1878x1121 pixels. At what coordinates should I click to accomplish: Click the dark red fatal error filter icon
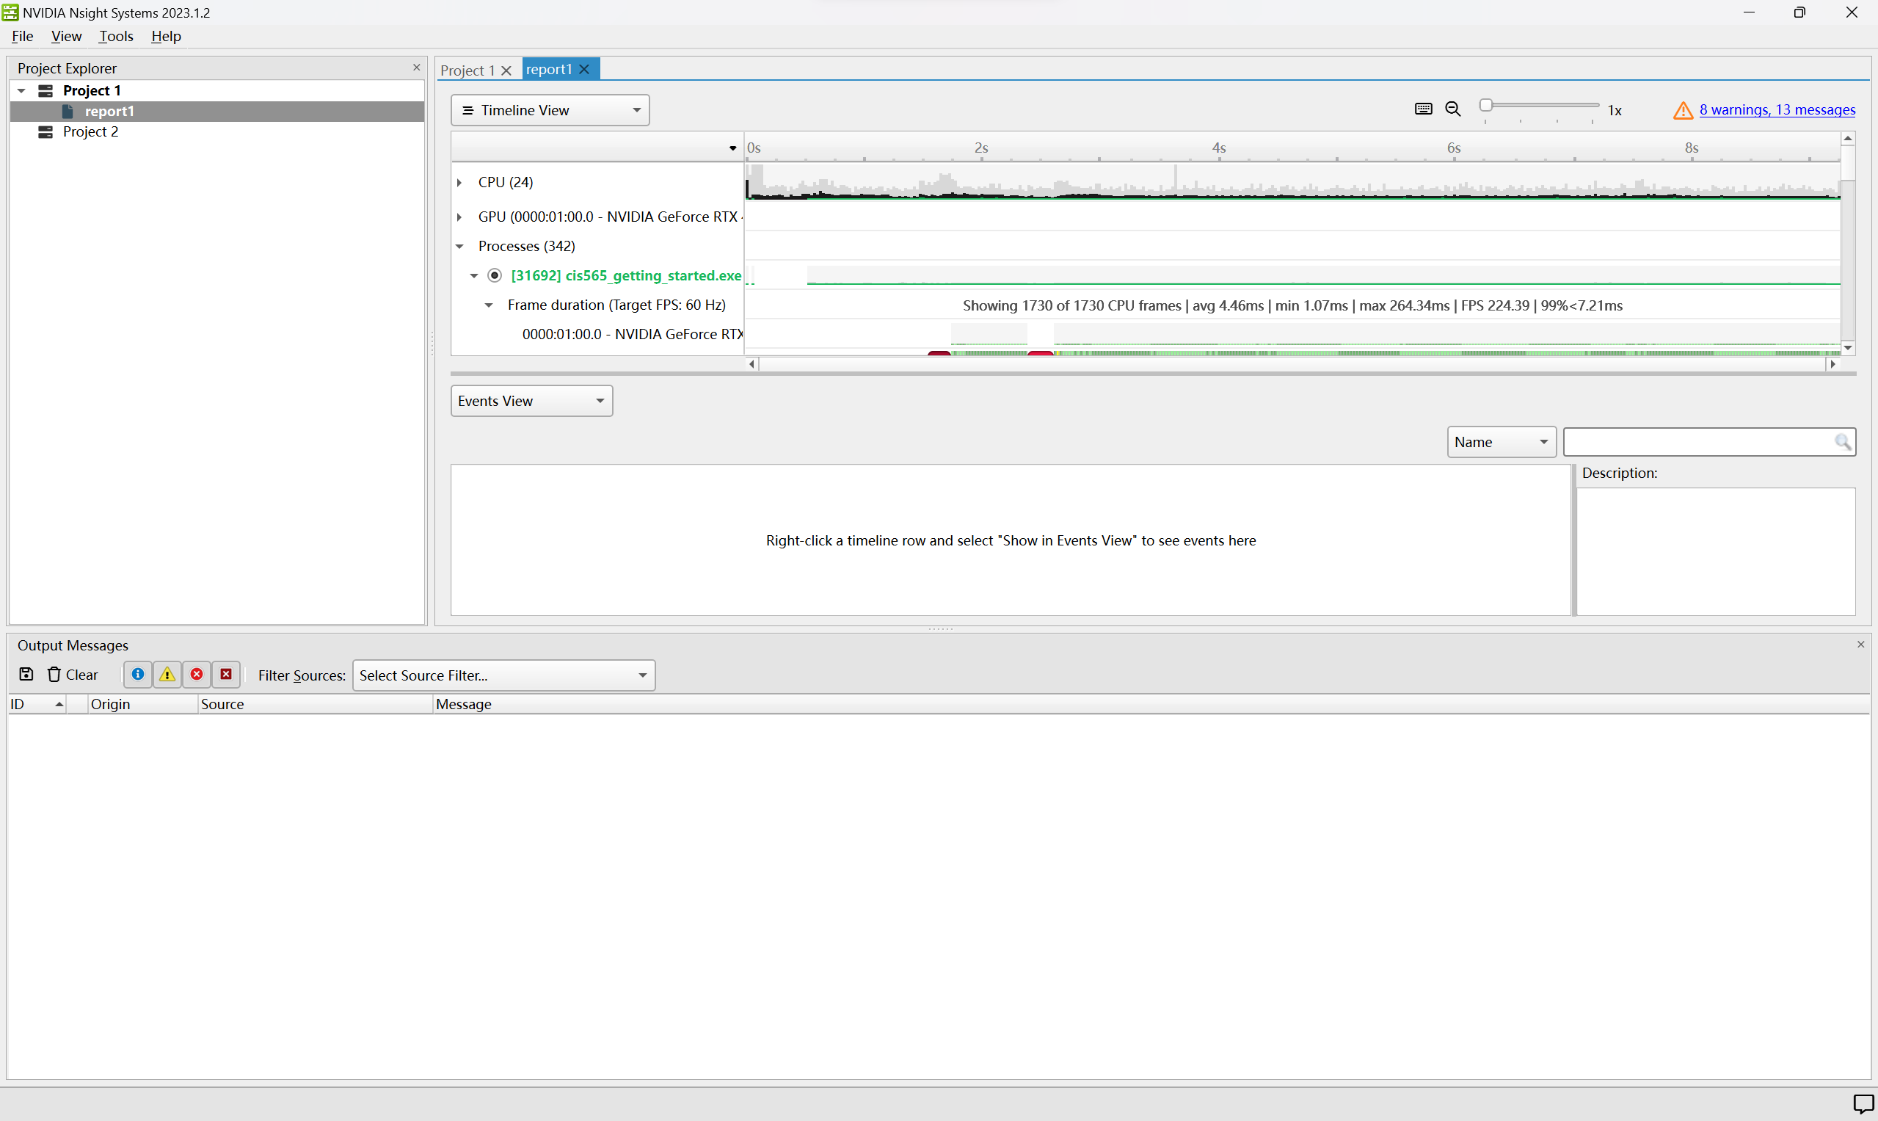point(226,675)
